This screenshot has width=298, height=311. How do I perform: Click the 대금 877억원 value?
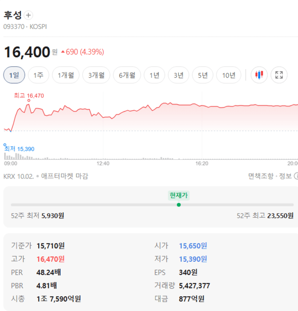[x=192, y=299]
